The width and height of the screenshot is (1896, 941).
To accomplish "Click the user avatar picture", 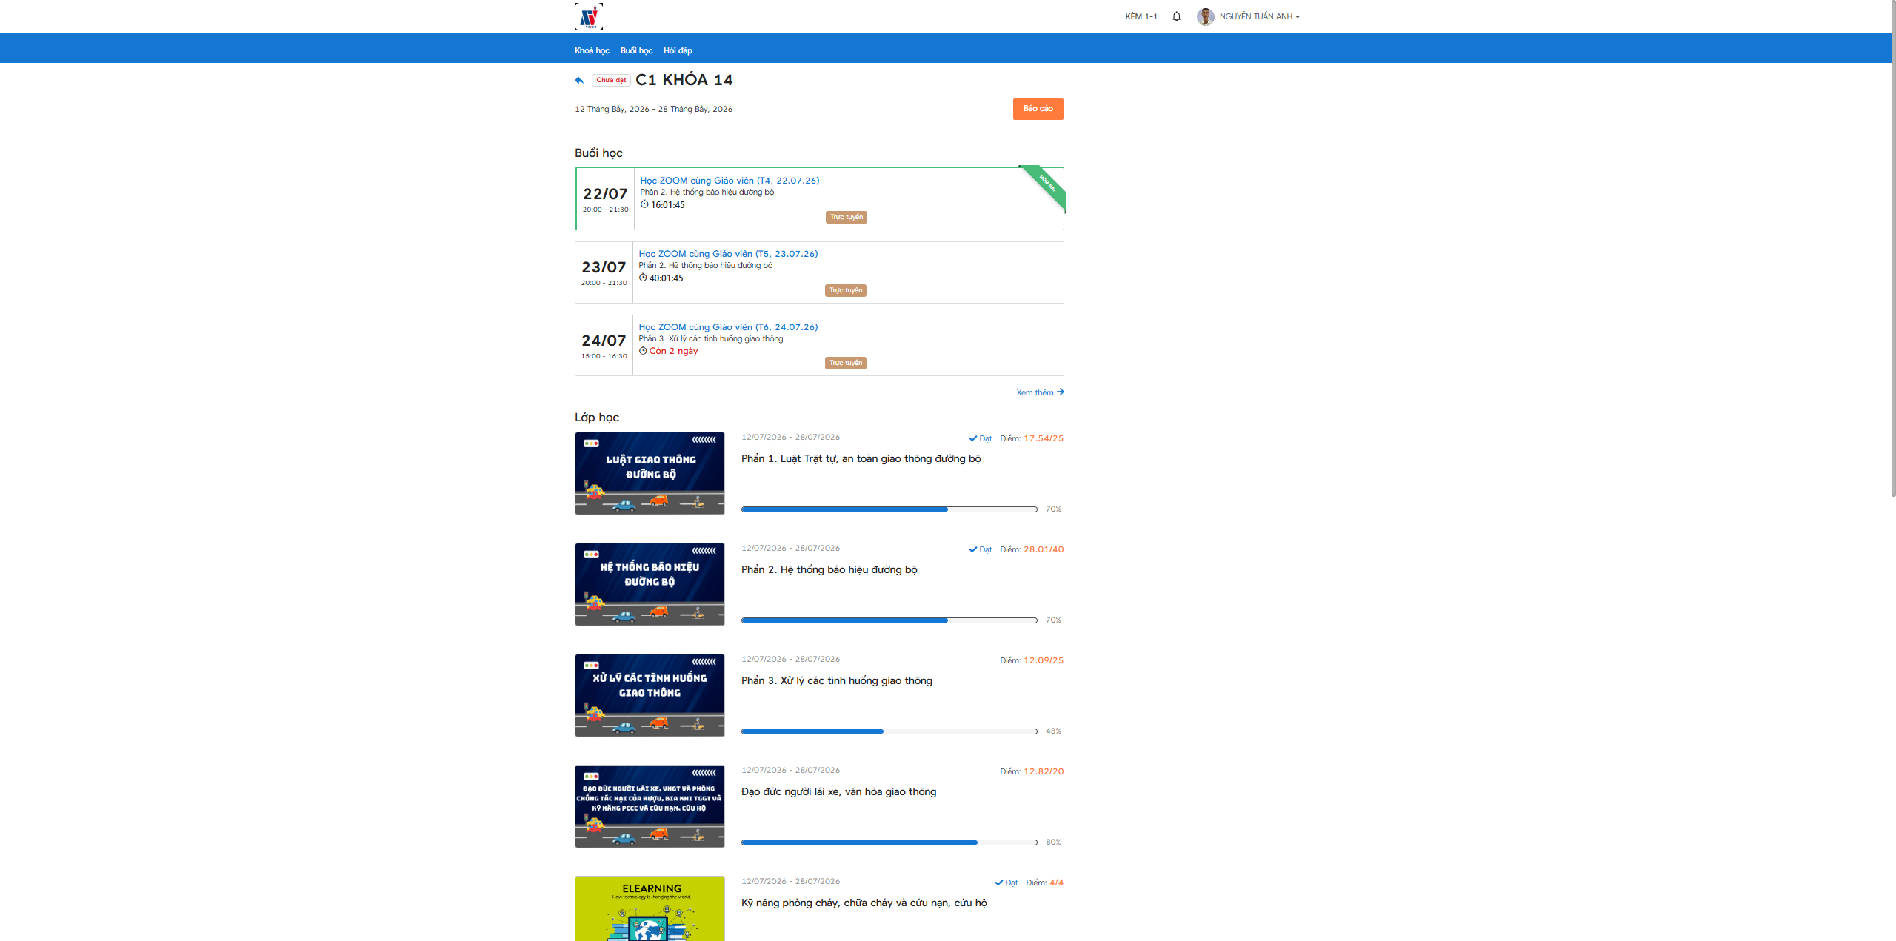I will click(1206, 16).
